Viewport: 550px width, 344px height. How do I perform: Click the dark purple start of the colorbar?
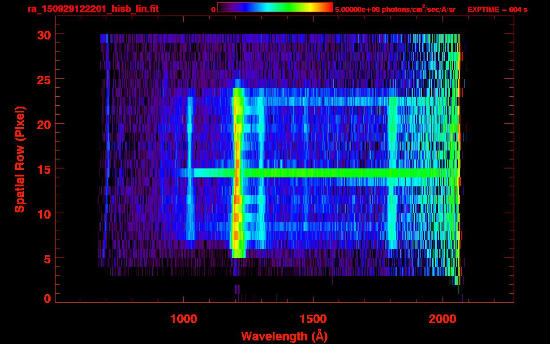(x=223, y=7)
